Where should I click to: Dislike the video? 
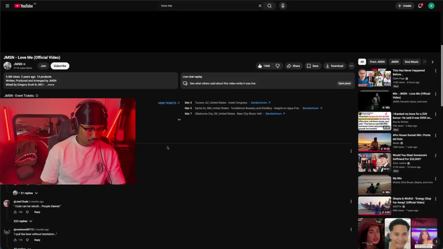[278, 66]
